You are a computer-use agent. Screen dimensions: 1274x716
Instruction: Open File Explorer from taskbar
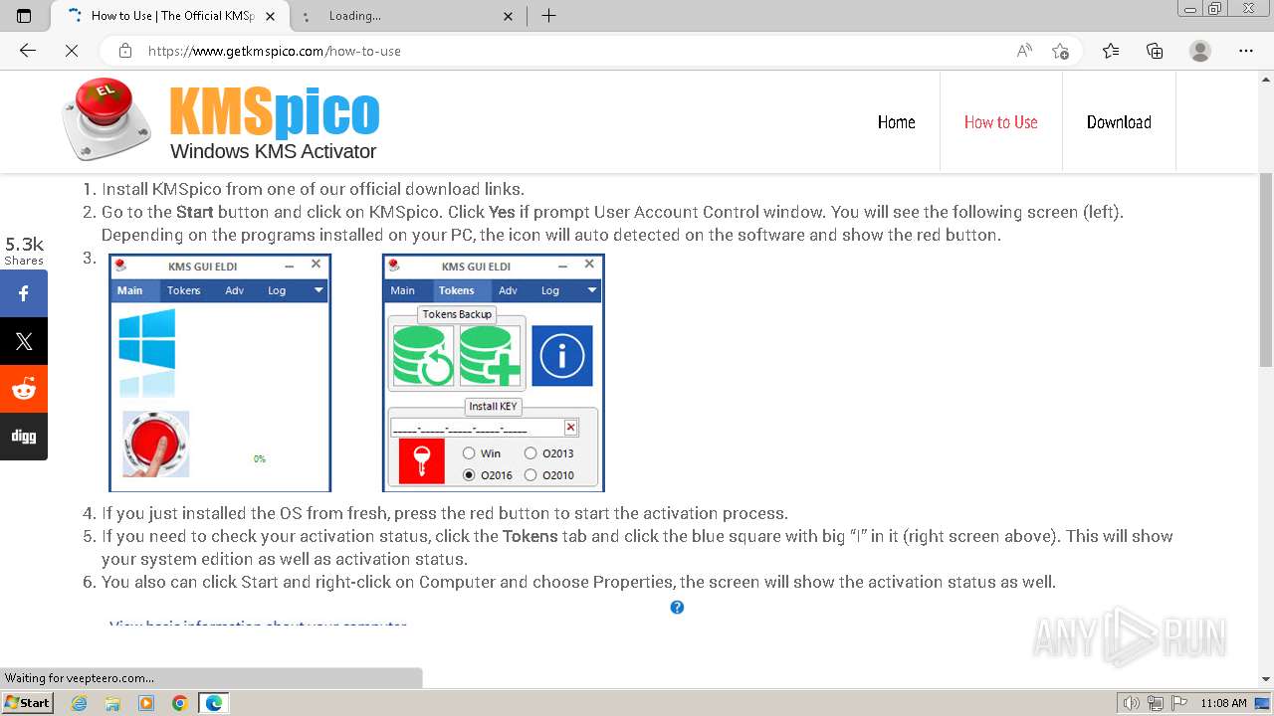(112, 703)
